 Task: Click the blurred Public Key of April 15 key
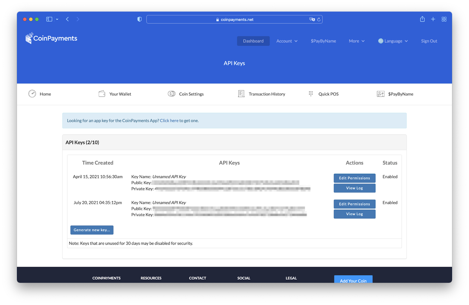tap(226, 183)
